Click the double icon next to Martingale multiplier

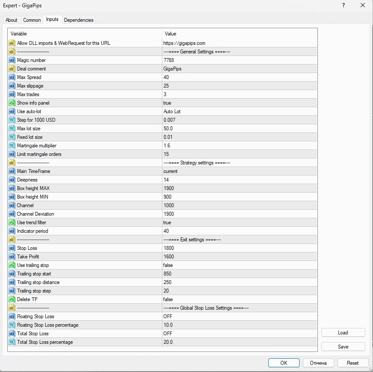coord(12,146)
